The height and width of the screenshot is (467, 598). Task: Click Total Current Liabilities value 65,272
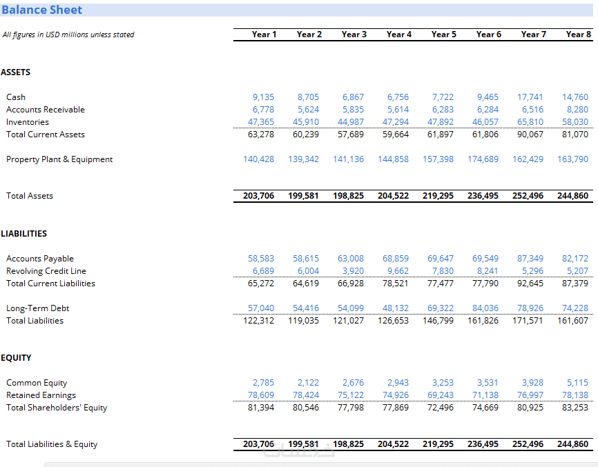pos(261,284)
